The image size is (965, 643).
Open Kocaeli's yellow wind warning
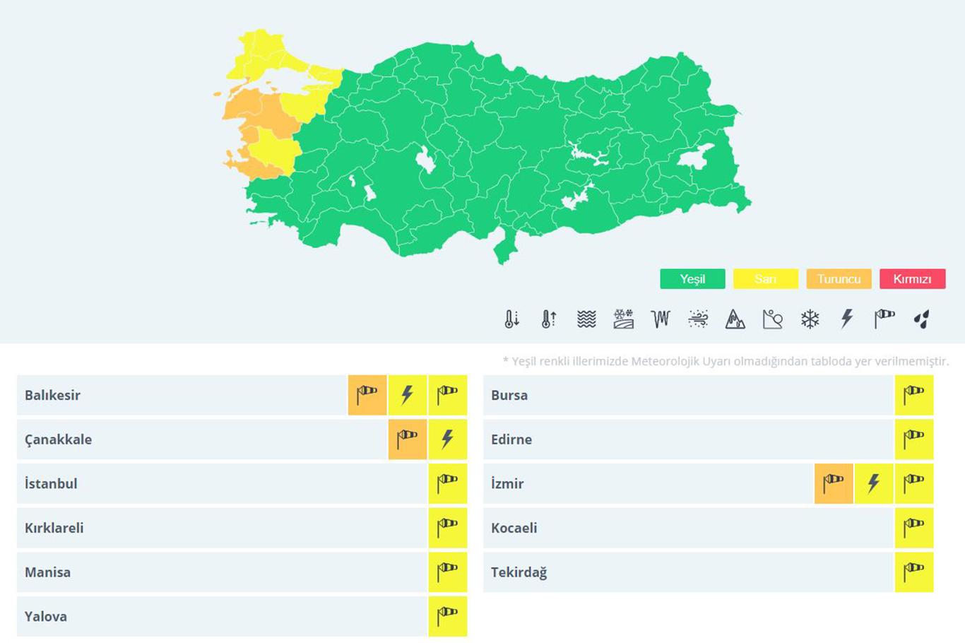pyautogui.click(x=914, y=528)
